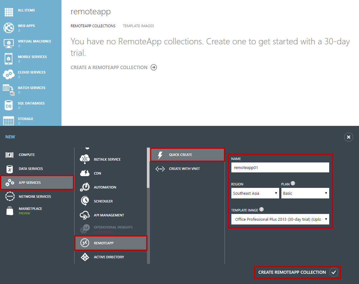The height and width of the screenshot is (284, 359).
Task: Open Virtual Machines label in sidebar
Action: click(34, 41)
